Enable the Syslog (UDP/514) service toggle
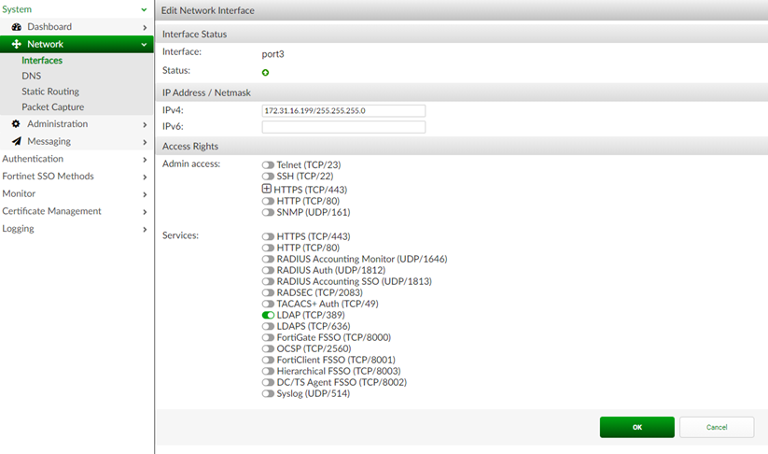 pyautogui.click(x=269, y=394)
